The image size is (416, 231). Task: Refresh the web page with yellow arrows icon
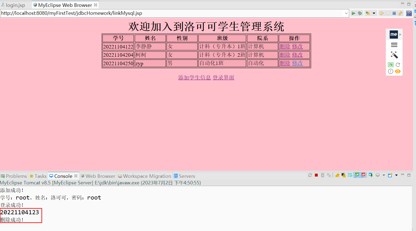click(x=400, y=13)
